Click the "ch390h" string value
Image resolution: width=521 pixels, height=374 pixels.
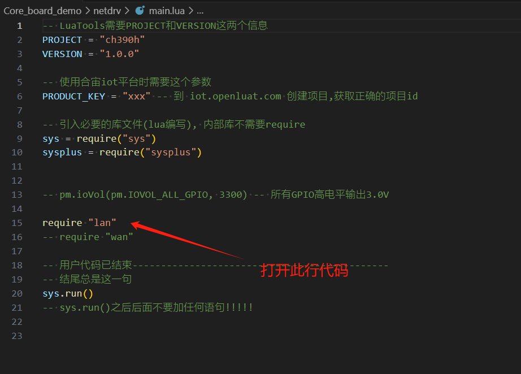click(x=122, y=40)
